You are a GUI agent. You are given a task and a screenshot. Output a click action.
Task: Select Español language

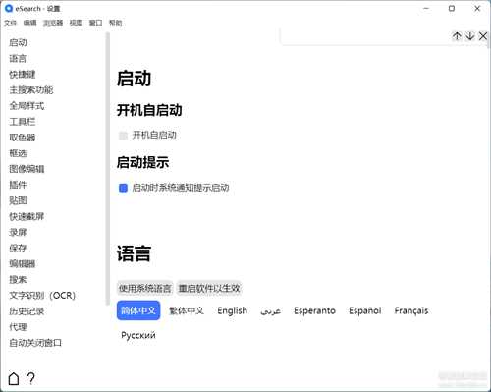coord(365,310)
